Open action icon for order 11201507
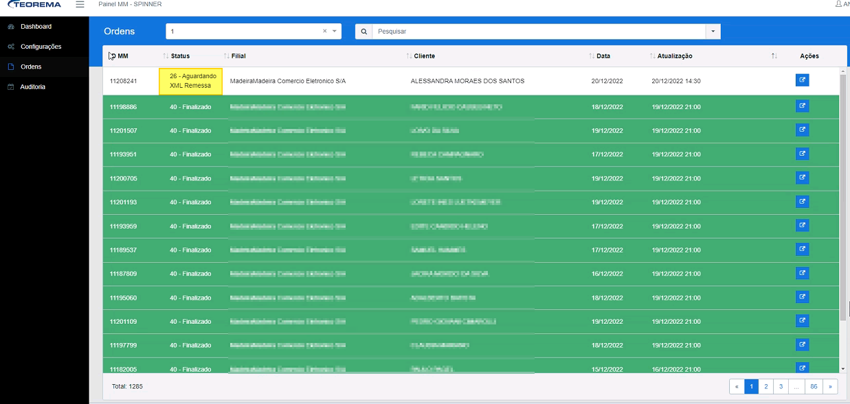850x404 pixels. [x=802, y=130]
